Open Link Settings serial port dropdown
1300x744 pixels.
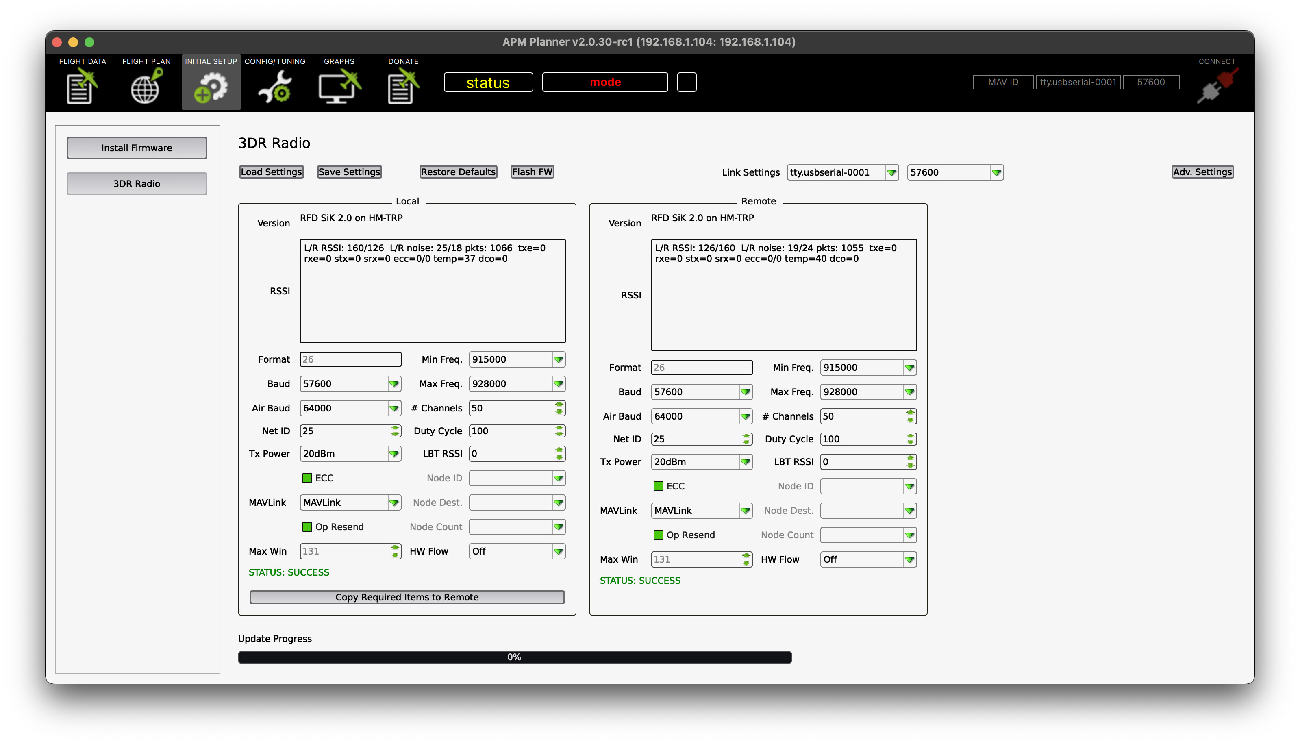click(x=843, y=172)
